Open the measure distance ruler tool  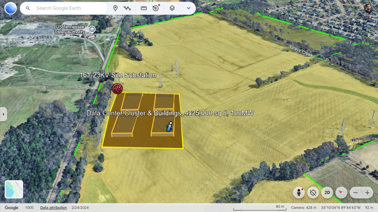144,8
